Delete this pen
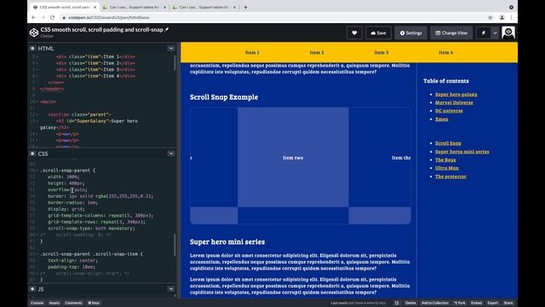This screenshot has width=545, height=307. click(x=410, y=303)
